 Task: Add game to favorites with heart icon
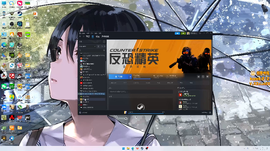pos(208,77)
